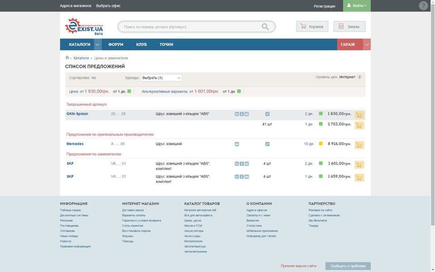Image resolution: width=435 pixels, height=272 pixels.
Task: Open the Гараж tab
Action: (350, 44)
